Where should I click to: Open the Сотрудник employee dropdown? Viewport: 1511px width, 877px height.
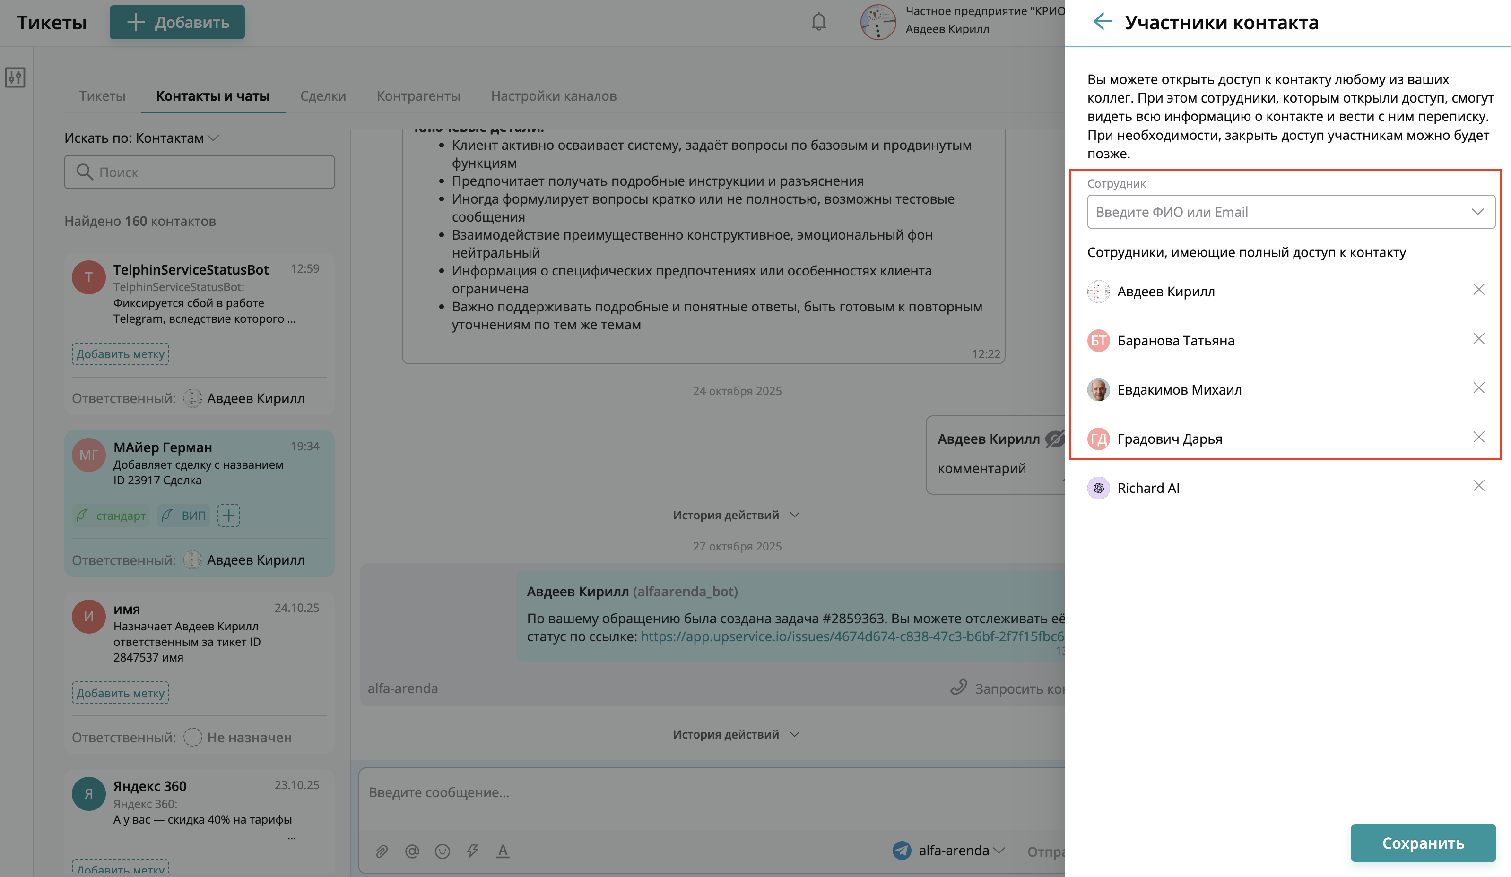pos(1290,212)
